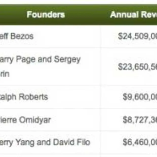The image size is (157, 157).
Task: Select the Larry Page and Sergey Brin cell
Action: tap(40, 67)
